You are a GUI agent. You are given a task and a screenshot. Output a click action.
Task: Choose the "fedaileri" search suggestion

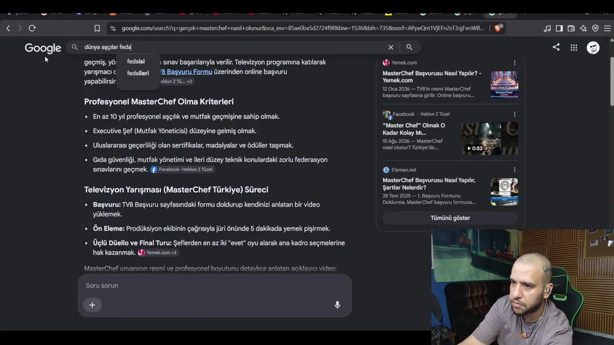coord(138,73)
